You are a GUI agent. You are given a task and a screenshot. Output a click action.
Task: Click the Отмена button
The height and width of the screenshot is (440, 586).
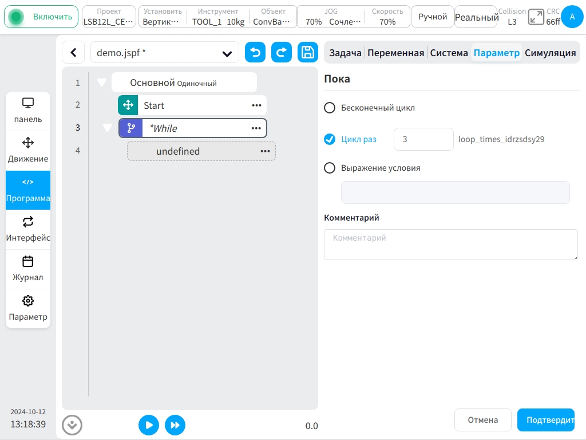click(x=483, y=420)
